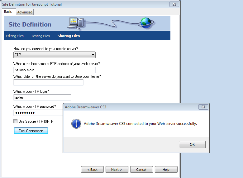
Task: Select the Basic tab
Action: pyautogui.click(x=8, y=12)
